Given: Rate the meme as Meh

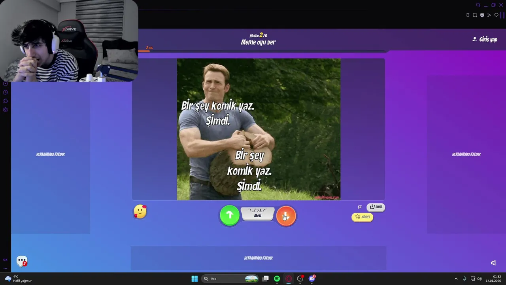Looking at the screenshot, I should pos(258,214).
